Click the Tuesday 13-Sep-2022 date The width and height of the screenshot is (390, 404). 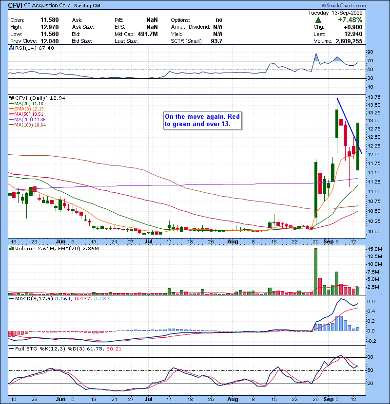335,13
